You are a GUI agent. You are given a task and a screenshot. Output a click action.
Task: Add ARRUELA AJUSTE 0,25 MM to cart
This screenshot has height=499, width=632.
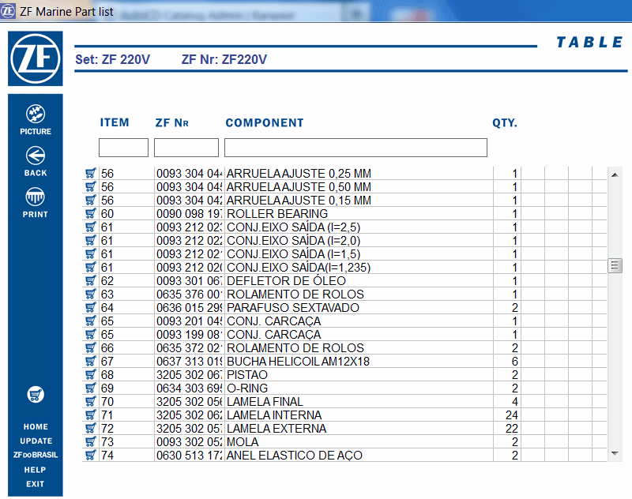pyautogui.click(x=90, y=173)
